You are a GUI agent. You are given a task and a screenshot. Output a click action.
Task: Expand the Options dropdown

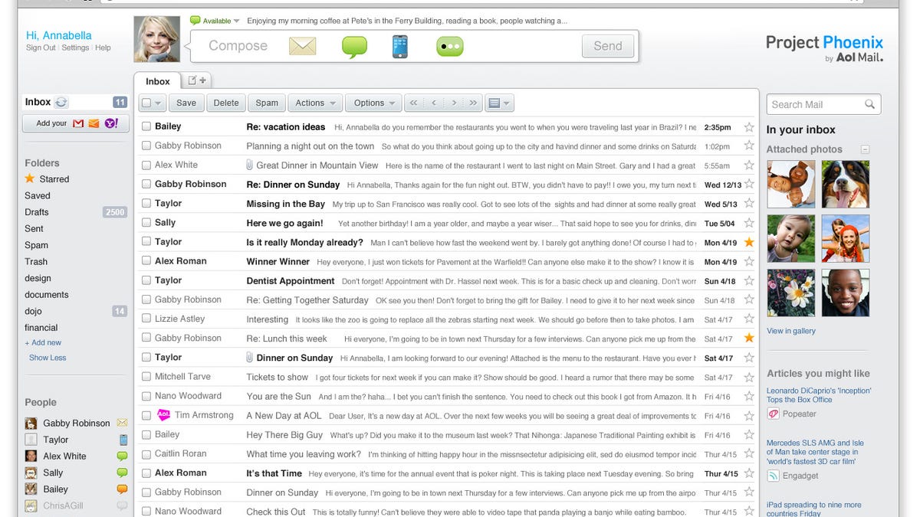[x=374, y=103]
